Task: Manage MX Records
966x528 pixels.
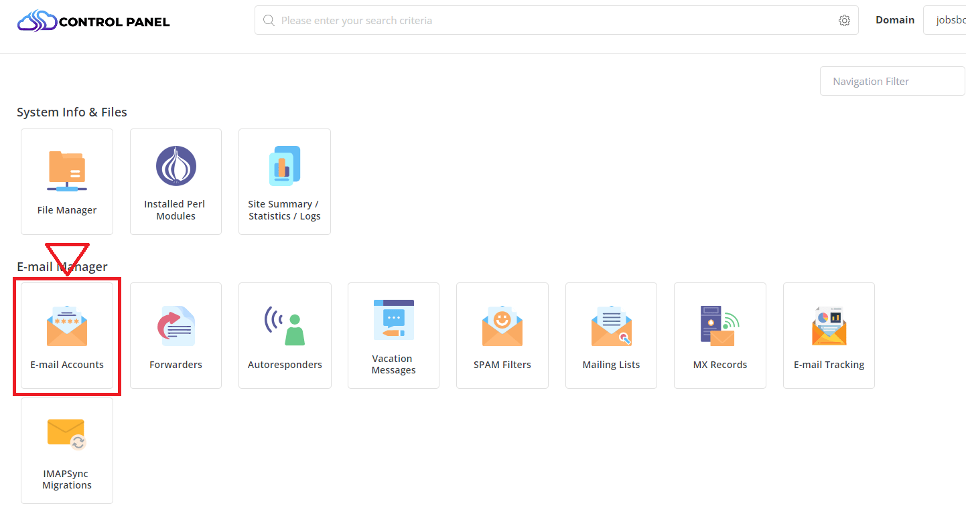Action: pos(719,335)
